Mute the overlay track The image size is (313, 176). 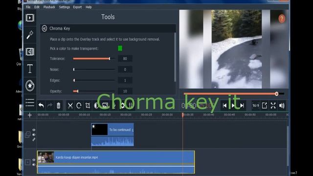tap(34, 134)
